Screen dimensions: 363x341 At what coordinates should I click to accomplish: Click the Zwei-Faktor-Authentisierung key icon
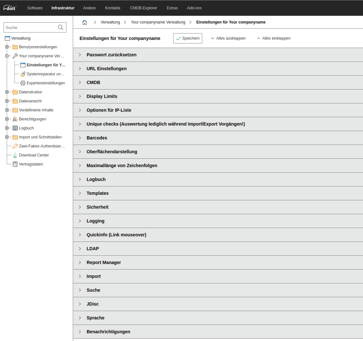pos(15,146)
